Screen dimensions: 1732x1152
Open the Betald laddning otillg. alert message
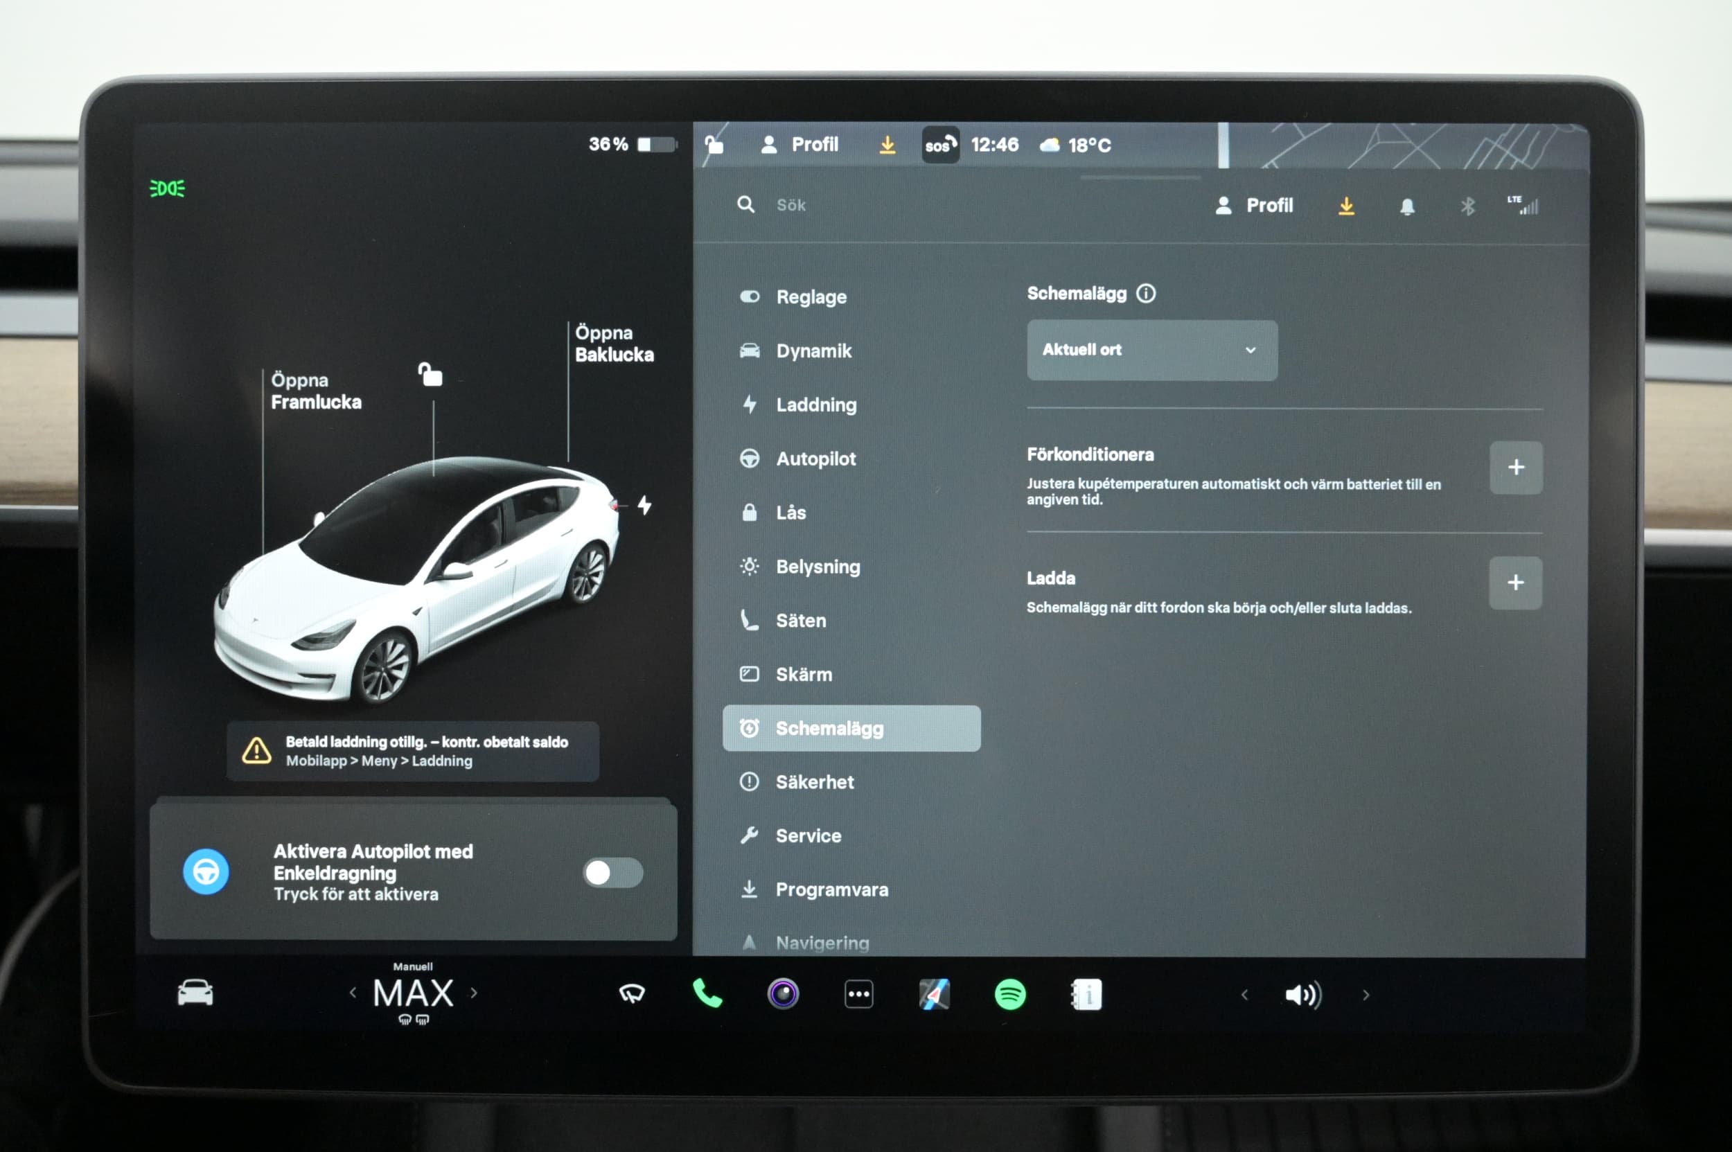coord(413,751)
